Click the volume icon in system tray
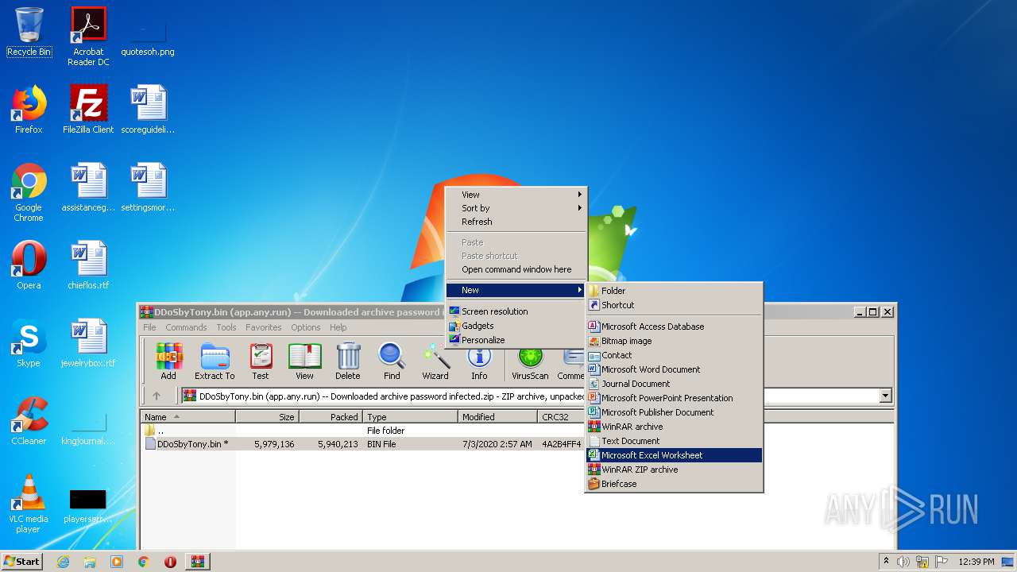This screenshot has width=1017, height=572. pos(903,562)
